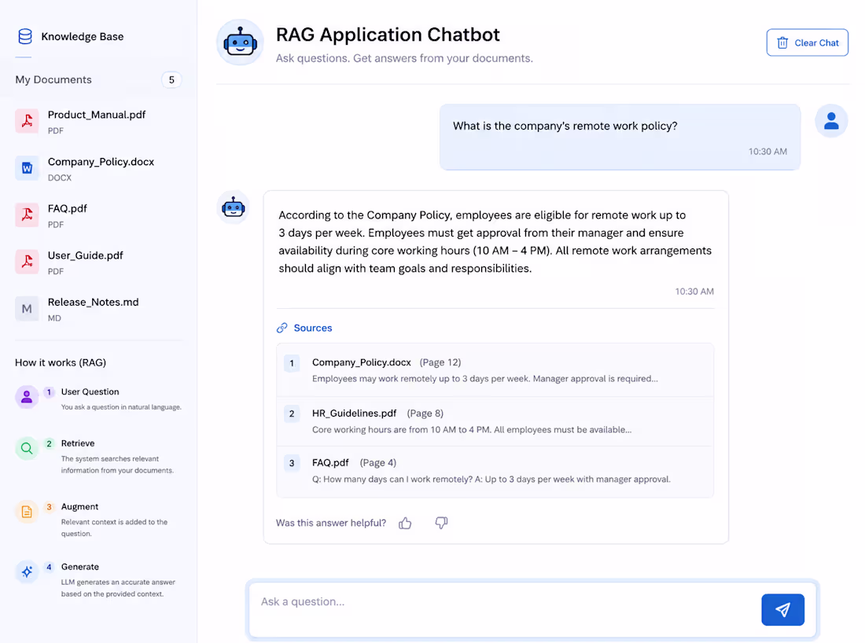
Task: Click the 'How it works (RAG)' heading
Action: point(61,363)
